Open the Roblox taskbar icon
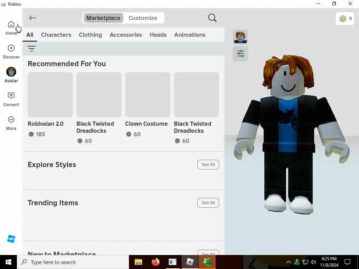 [190, 262]
